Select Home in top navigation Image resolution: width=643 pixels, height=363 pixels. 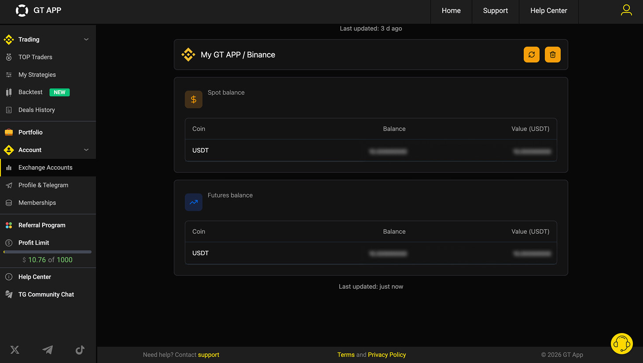tap(451, 11)
